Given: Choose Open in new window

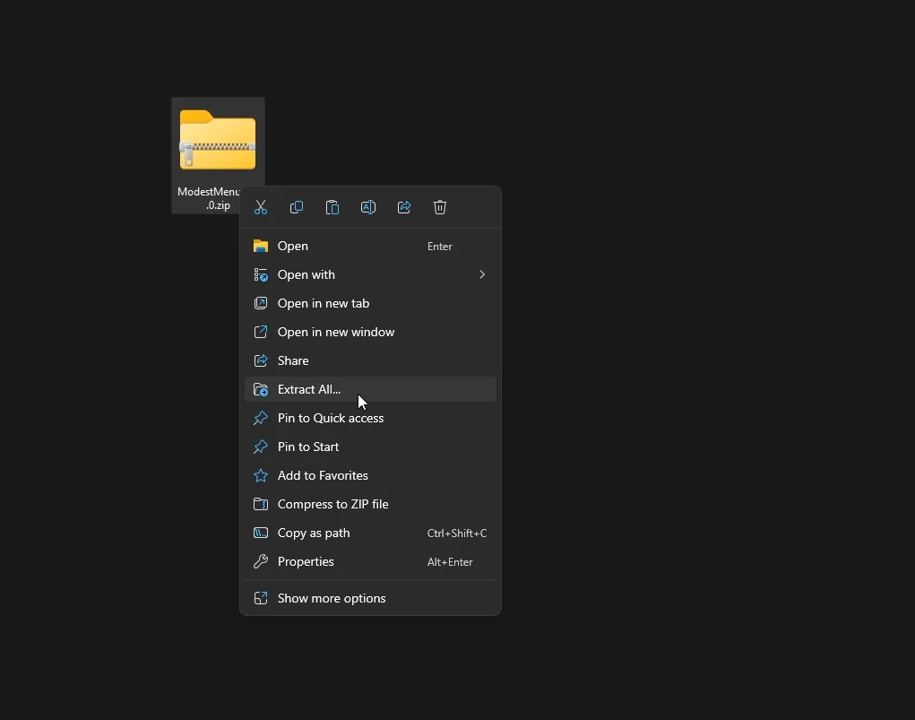Looking at the screenshot, I should 370,332.
